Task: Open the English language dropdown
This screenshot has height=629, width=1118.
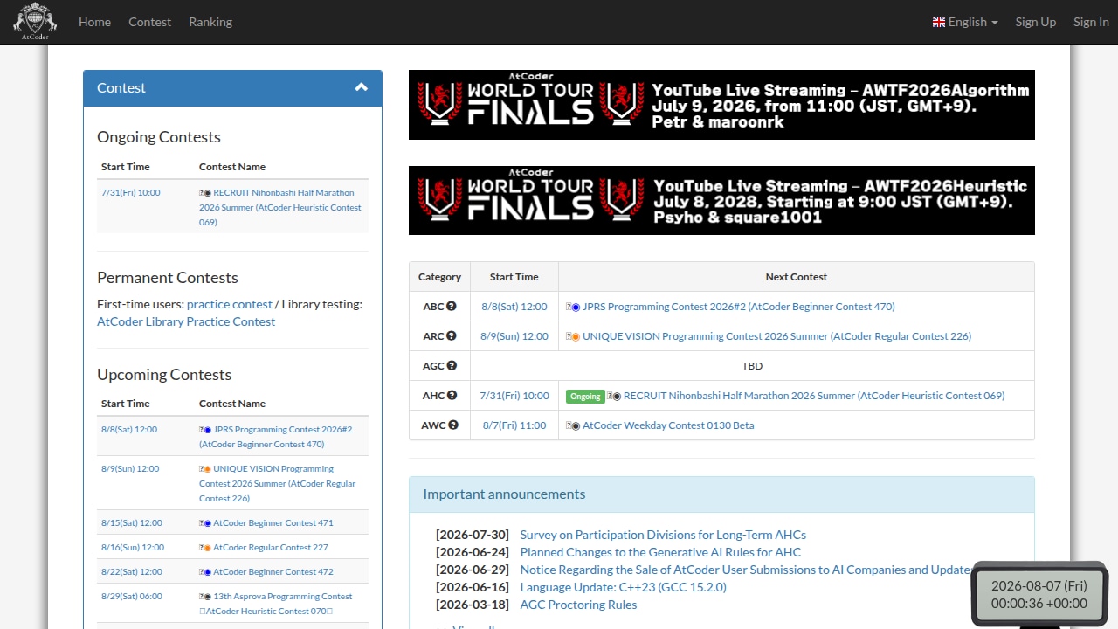Action: coord(965,22)
